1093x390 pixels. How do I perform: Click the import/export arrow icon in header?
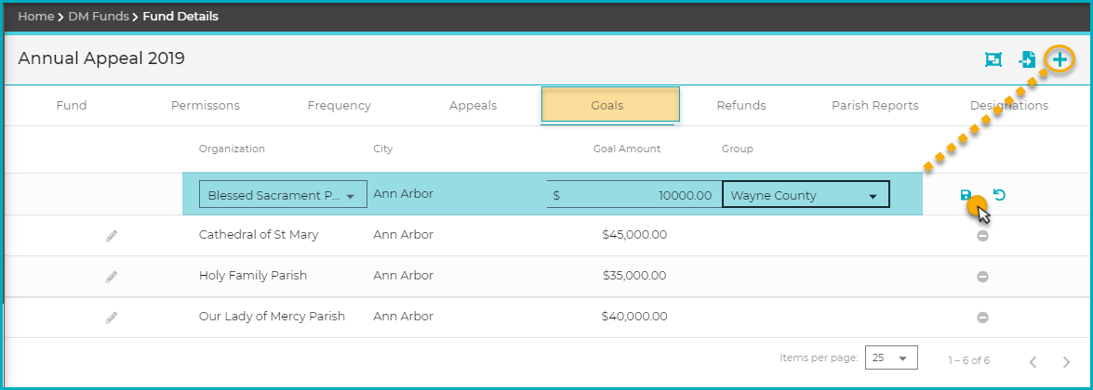(x=1027, y=59)
